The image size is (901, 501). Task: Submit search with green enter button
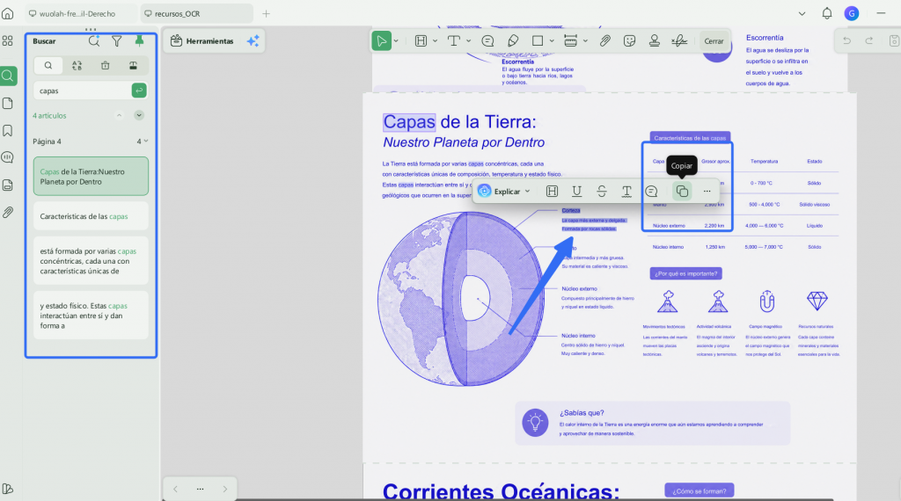[x=139, y=91]
